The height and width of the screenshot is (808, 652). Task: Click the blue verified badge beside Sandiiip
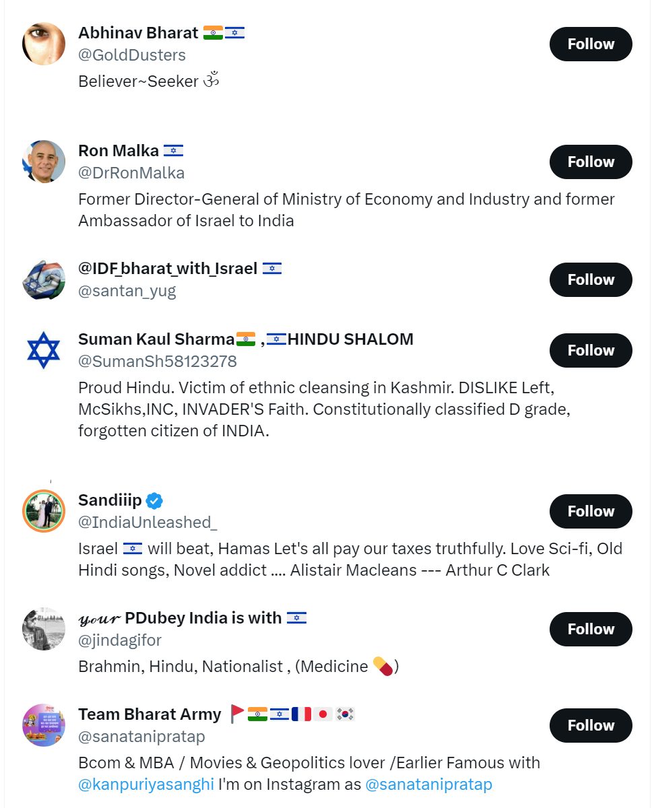pos(155,501)
